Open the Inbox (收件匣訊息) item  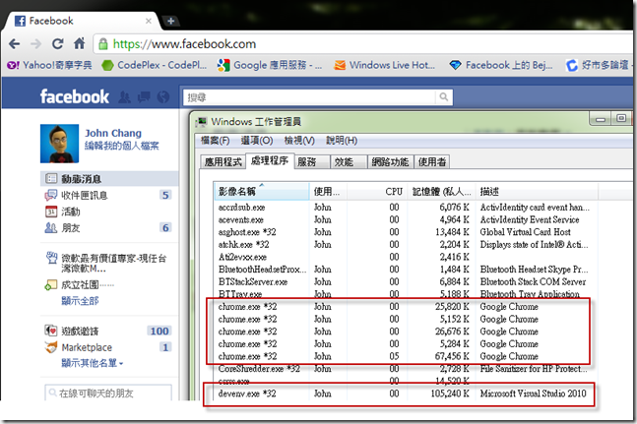[109, 195]
